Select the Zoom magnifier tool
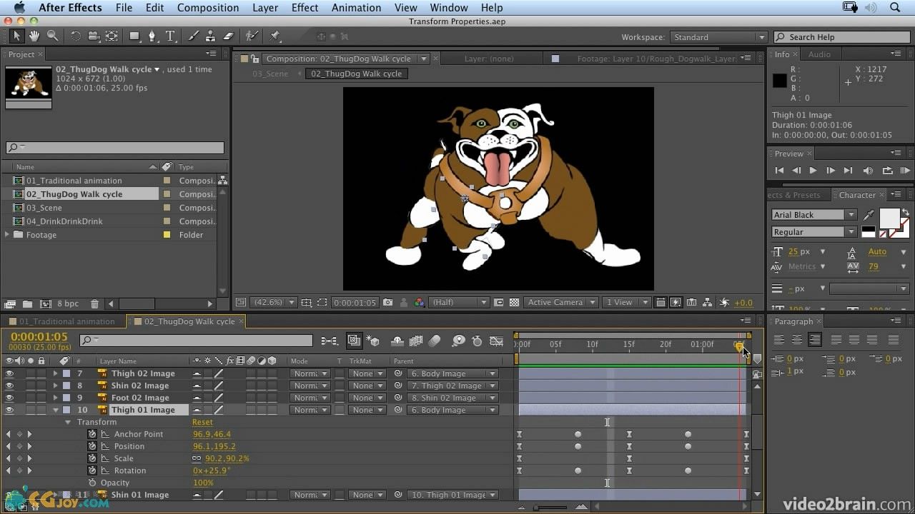915x514 pixels. click(52, 36)
